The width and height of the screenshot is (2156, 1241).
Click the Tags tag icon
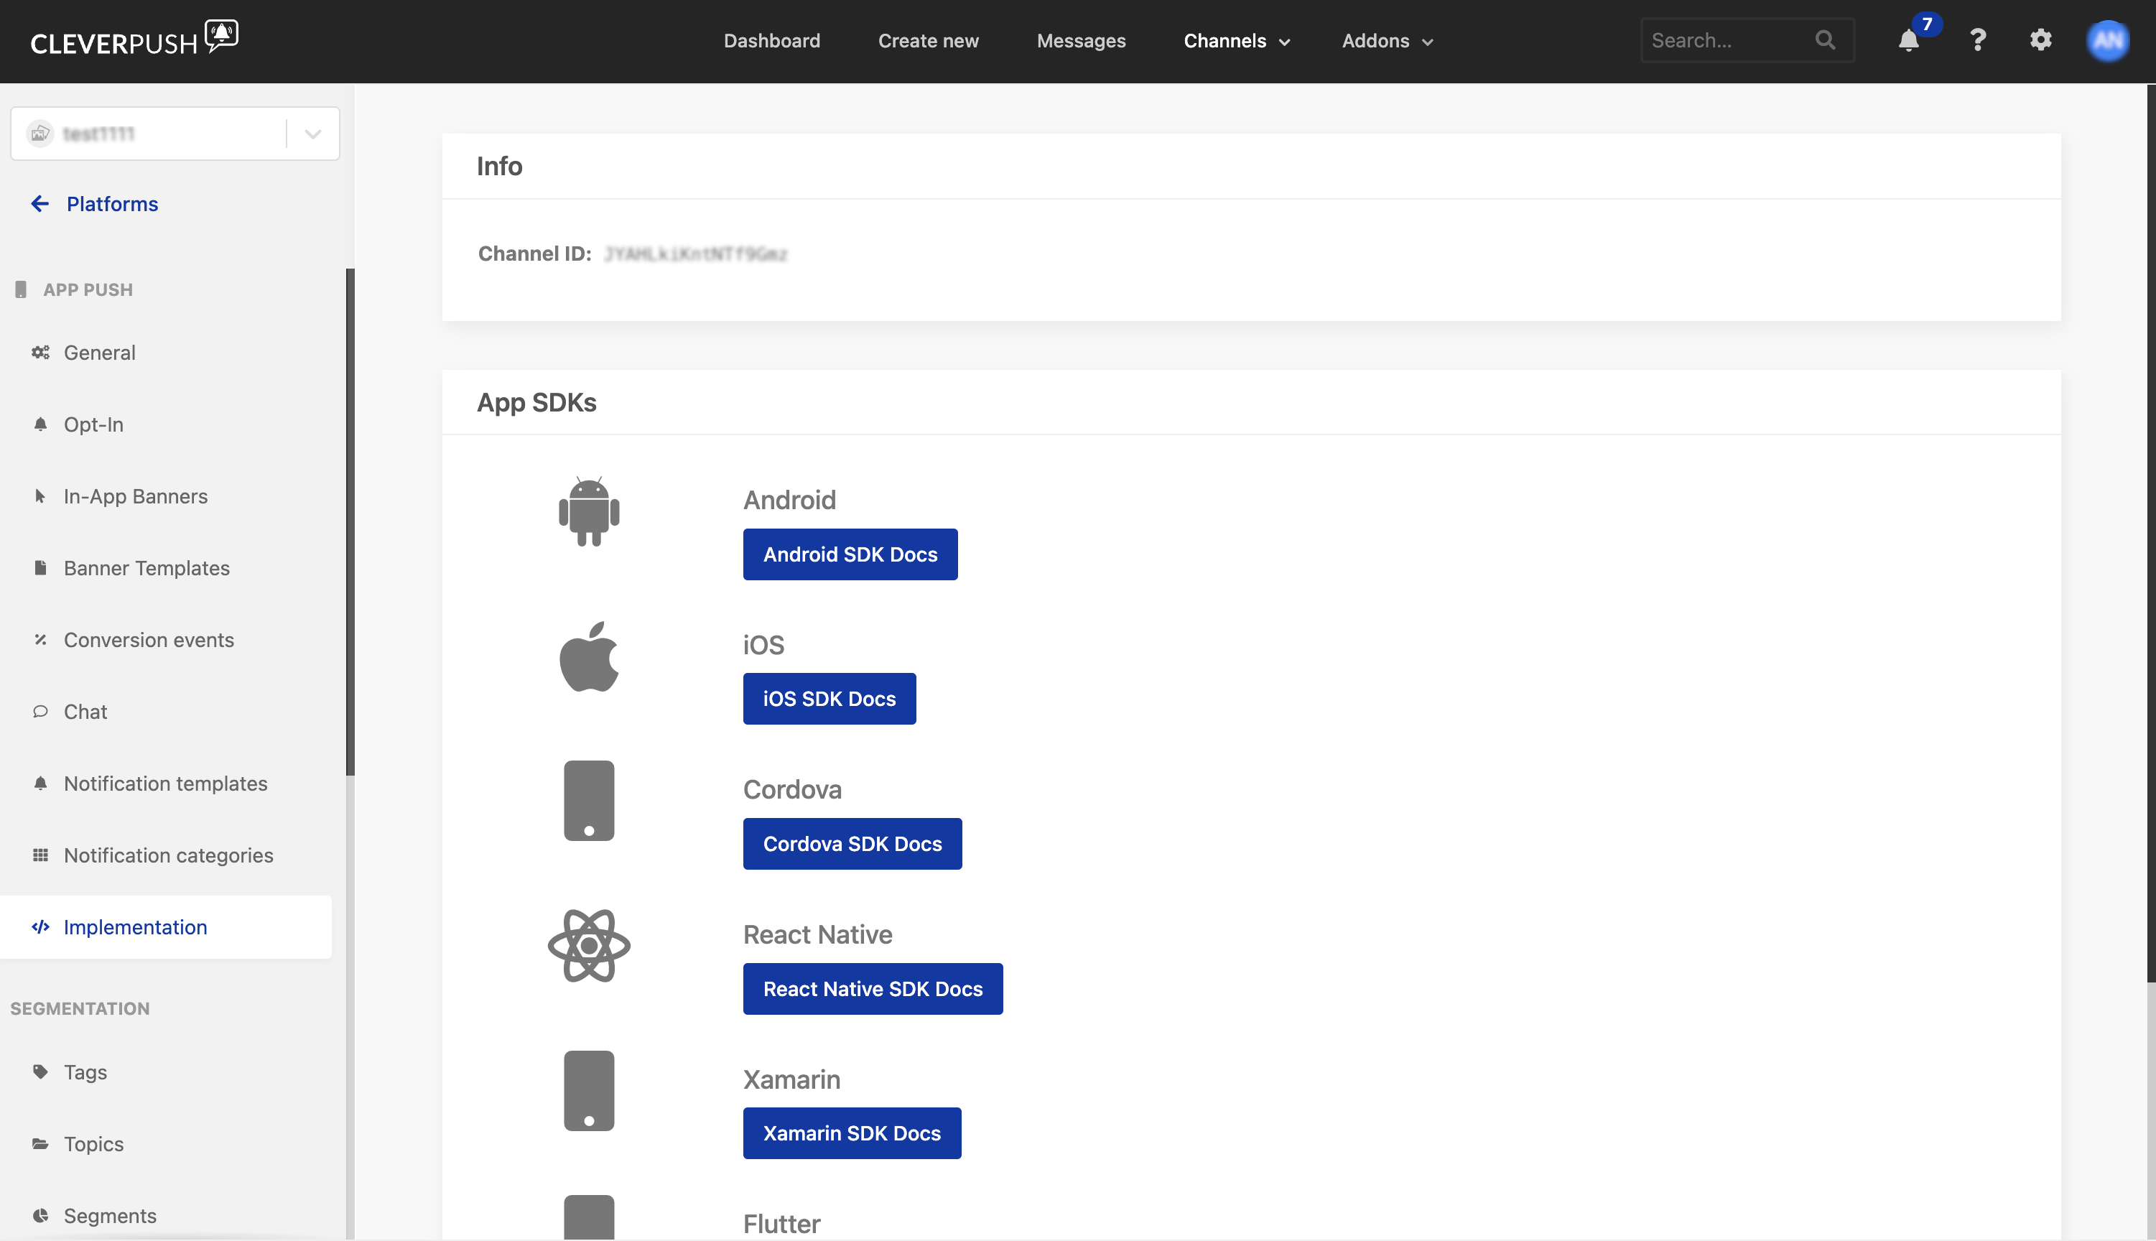[x=40, y=1072]
